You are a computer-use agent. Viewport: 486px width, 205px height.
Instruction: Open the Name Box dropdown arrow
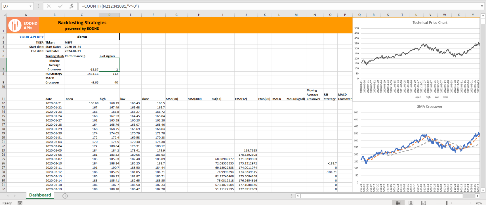coord(30,6)
